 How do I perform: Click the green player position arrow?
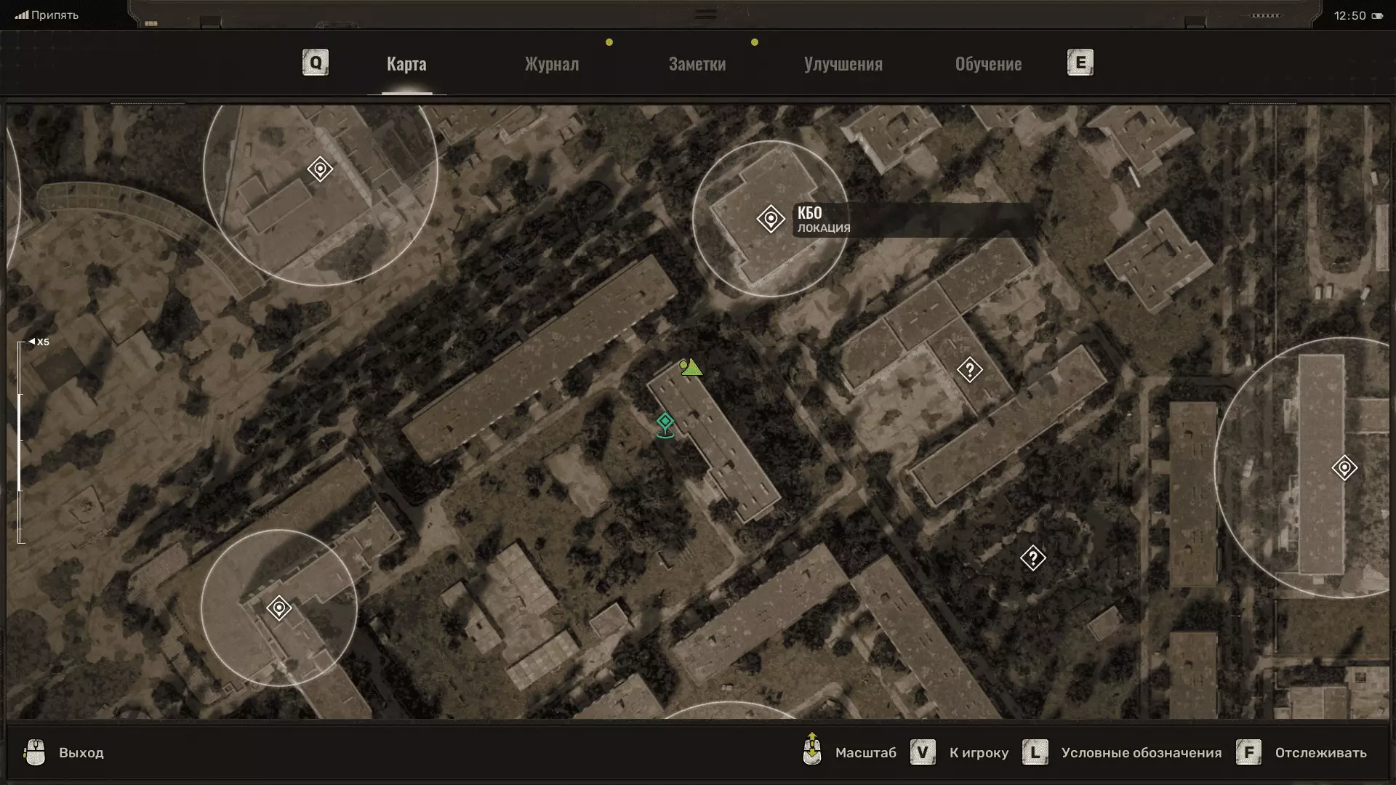[691, 368]
